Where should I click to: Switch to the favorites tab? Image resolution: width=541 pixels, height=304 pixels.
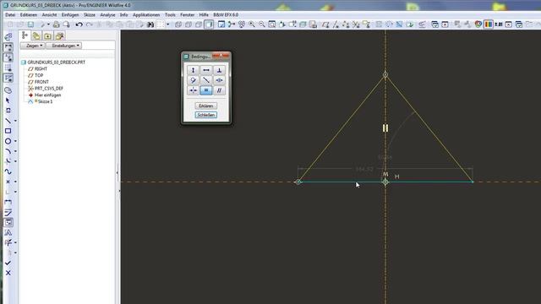[x=59, y=35]
